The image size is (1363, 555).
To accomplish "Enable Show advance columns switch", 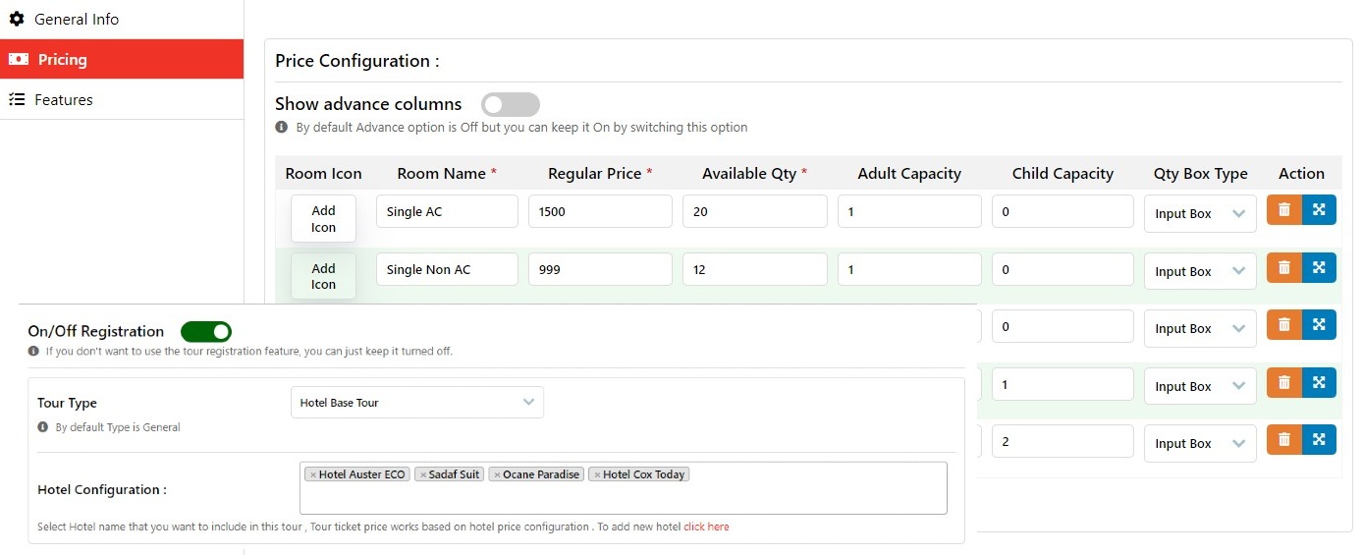I will coord(510,105).
